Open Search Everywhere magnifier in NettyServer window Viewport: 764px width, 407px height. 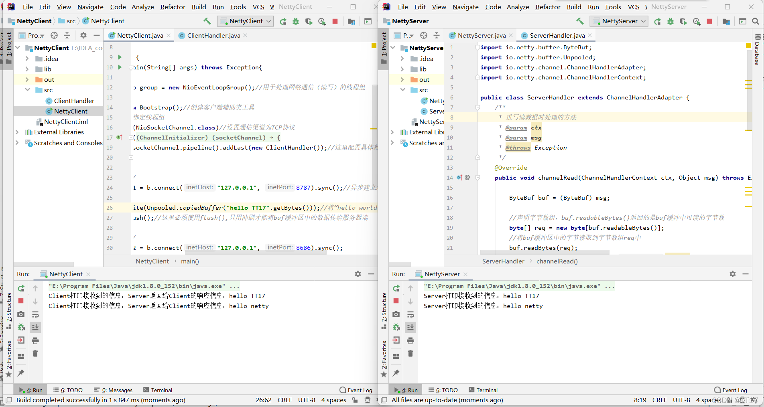[x=756, y=21]
